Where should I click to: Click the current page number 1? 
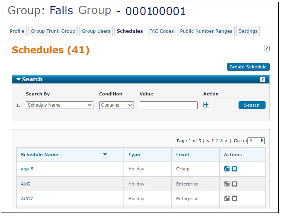point(213,141)
